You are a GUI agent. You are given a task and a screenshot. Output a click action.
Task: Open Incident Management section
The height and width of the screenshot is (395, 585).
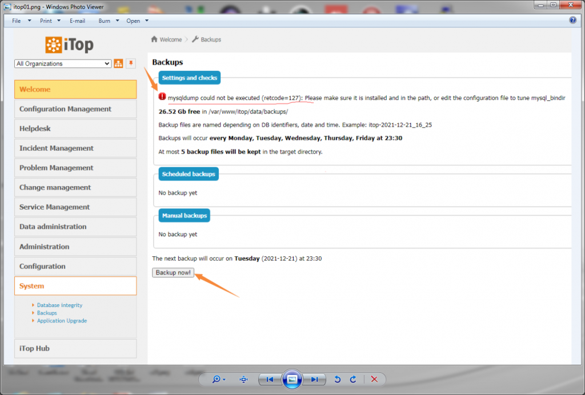click(x=75, y=148)
